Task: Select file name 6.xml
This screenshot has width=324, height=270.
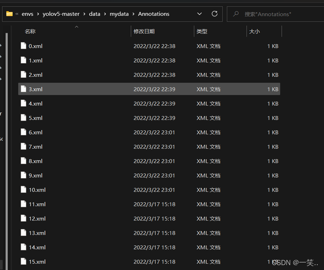Action: pyautogui.click(x=36, y=133)
